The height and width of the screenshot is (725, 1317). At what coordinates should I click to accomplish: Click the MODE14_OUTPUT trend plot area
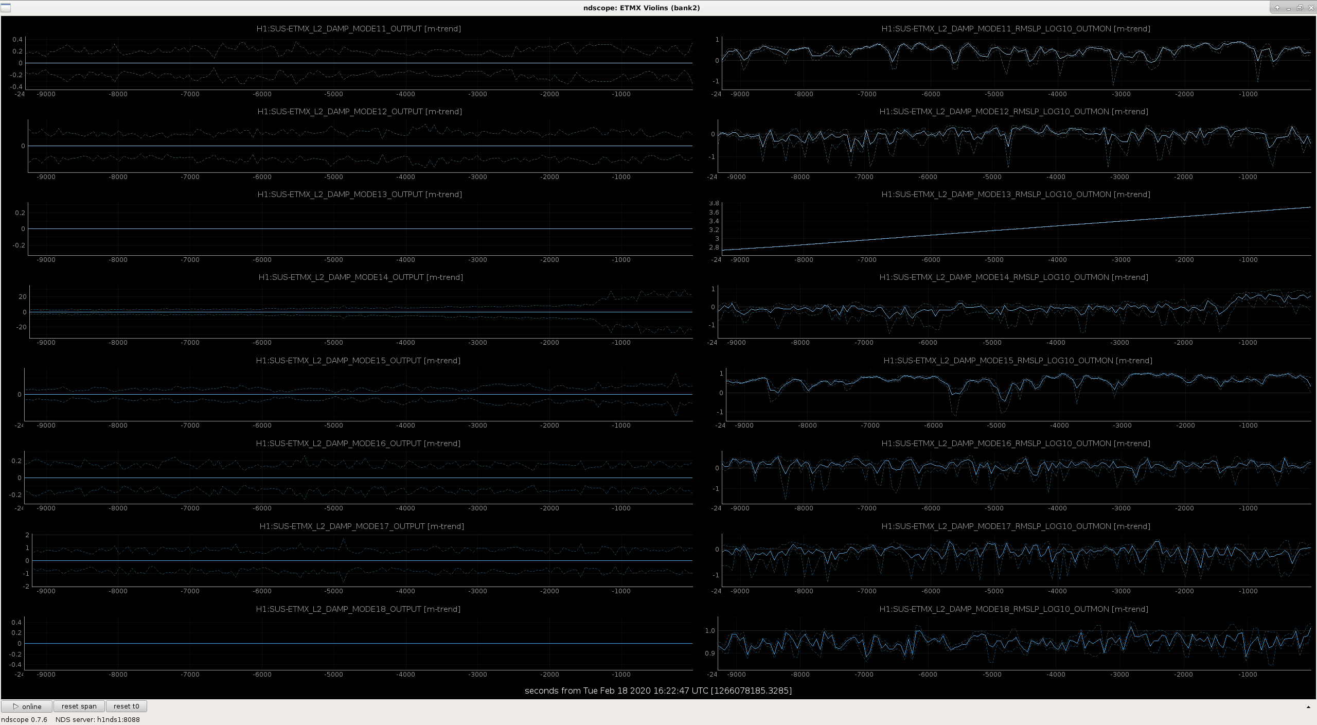[361, 312]
